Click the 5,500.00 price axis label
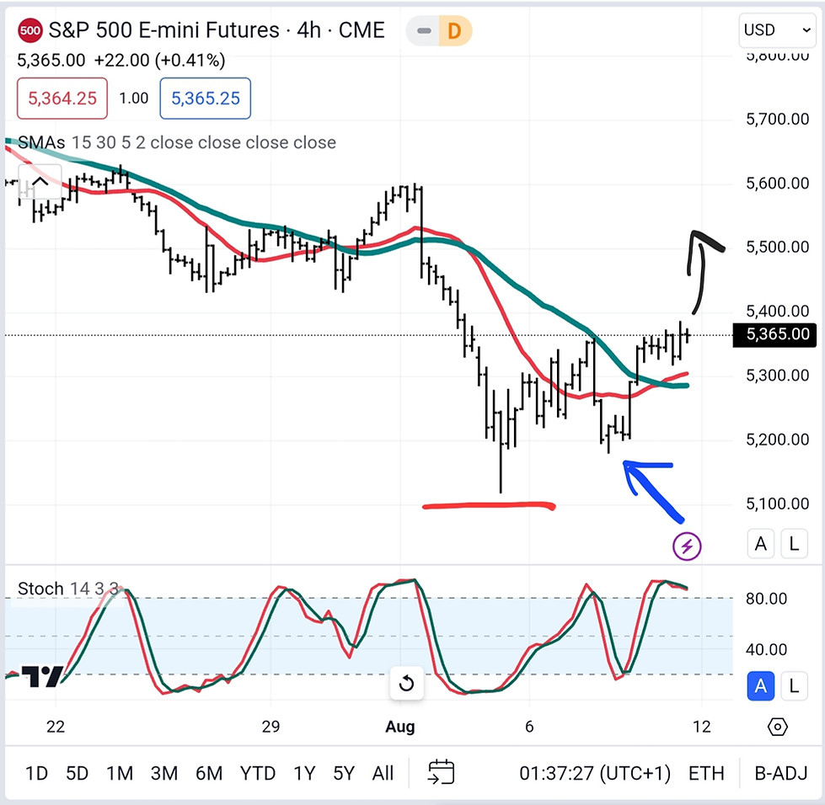The height and width of the screenshot is (805, 825). click(777, 247)
